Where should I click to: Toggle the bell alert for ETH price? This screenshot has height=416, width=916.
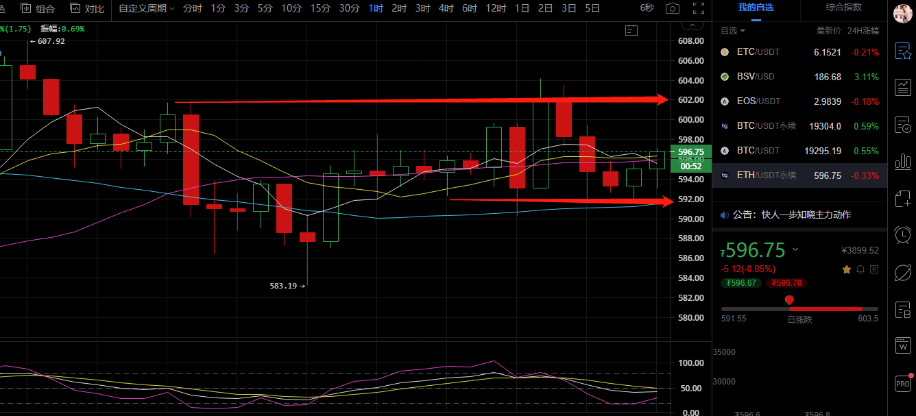click(x=860, y=269)
